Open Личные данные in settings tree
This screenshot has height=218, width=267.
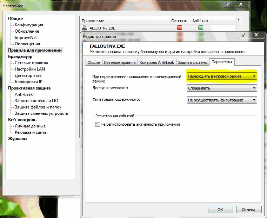point(30,126)
